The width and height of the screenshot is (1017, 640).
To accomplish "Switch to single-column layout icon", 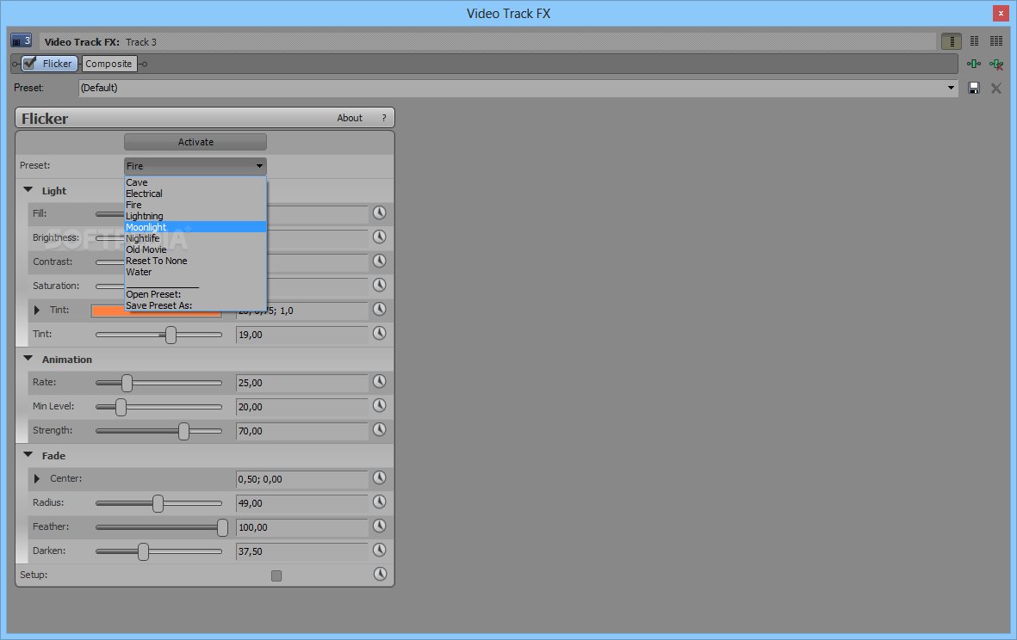I will click(x=952, y=41).
